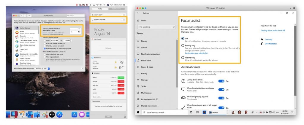Check 'Allow repeated calls'

point(45,57)
